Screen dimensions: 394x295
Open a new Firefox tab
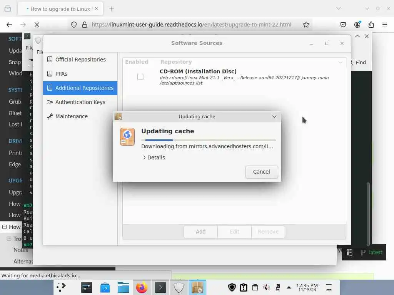click(x=112, y=9)
